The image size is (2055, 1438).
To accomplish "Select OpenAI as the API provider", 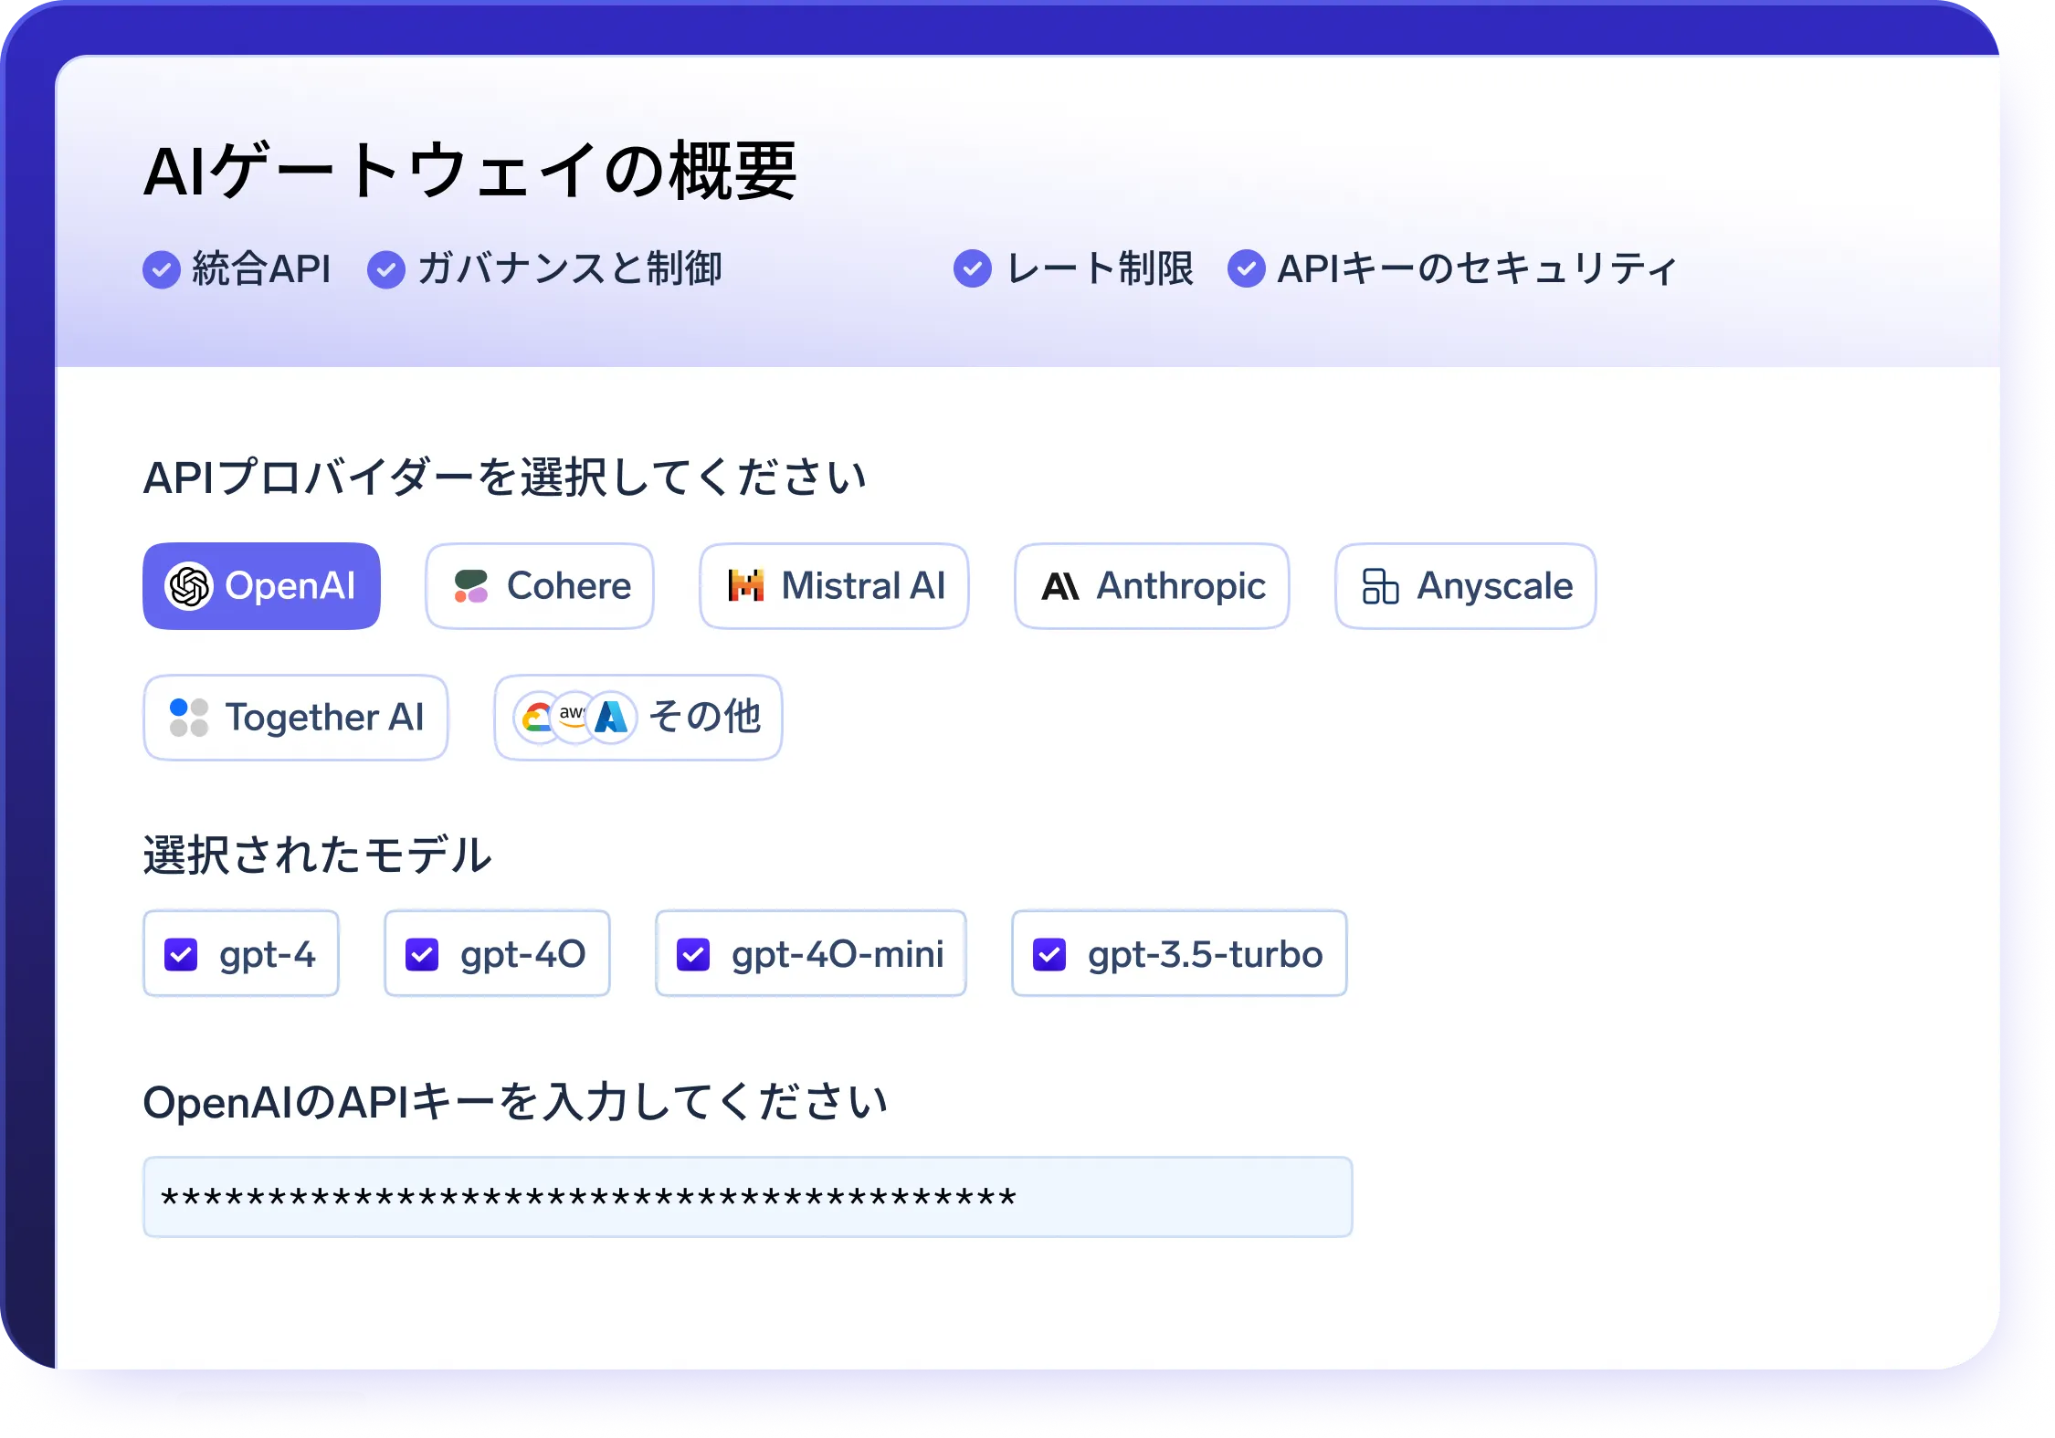I will tap(261, 586).
